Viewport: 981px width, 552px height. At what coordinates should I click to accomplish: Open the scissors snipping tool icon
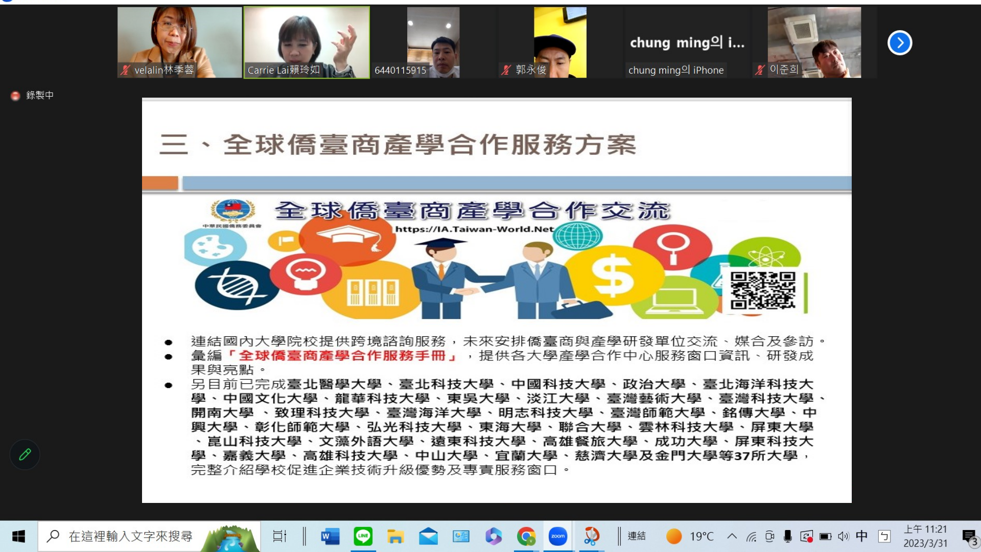coord(591,536)
